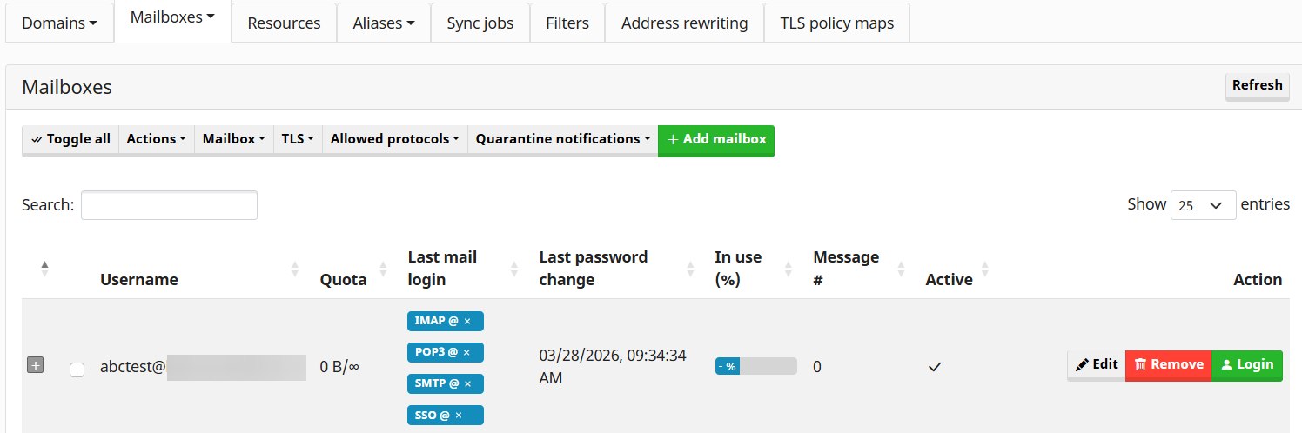Remove the SMTP login tag
This screenshot has height=433, width=1302.
[x=467, y=384]
